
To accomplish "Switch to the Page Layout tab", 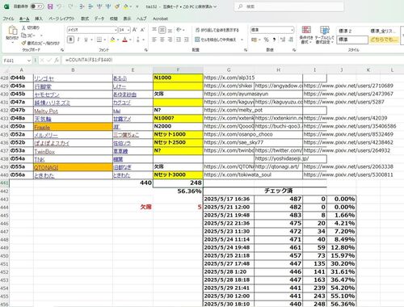I will [x=61, y=19].
